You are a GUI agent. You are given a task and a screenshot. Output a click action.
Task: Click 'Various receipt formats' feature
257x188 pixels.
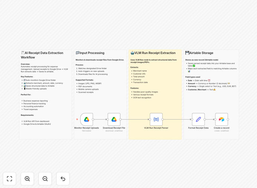coord(143,95)
